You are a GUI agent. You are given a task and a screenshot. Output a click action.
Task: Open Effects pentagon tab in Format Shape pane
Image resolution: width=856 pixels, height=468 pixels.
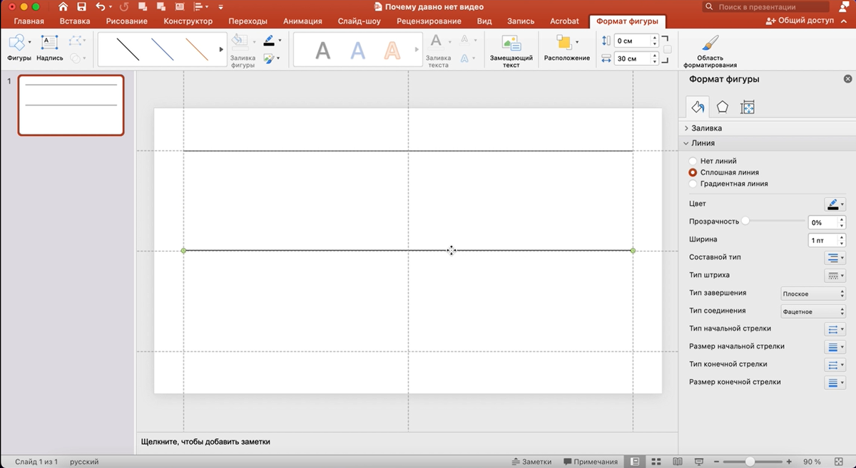723,107
